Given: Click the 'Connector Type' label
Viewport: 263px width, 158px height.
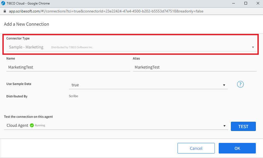Looking at the screenshot, I should point(18,38).
